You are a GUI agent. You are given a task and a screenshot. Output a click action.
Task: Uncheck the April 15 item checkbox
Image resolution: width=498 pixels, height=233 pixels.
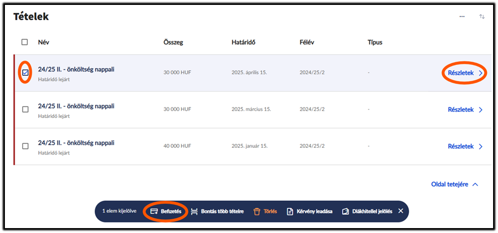(x=25, y=73)
